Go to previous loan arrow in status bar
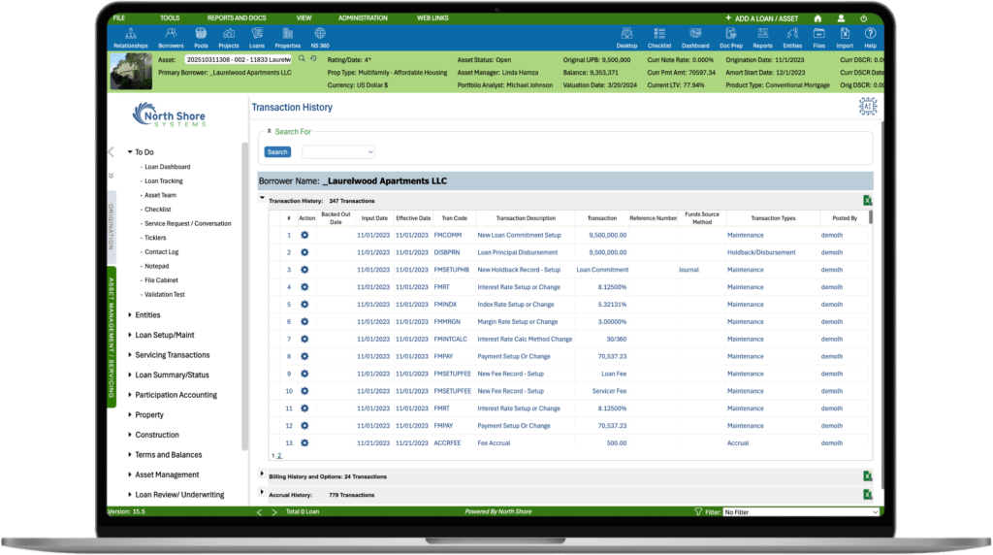The image size is (993, 555). click(x=258, y=512)
